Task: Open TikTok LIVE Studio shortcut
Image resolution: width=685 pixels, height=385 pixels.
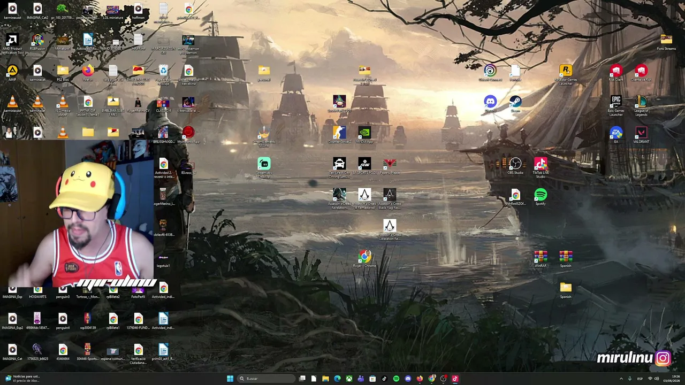Action: [541, 168]
